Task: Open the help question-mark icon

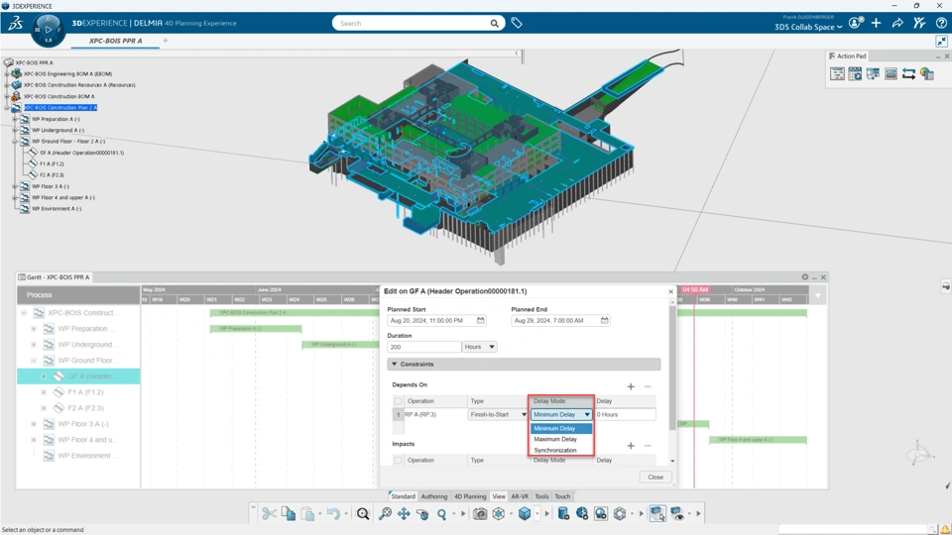Action: pos(941,23)
